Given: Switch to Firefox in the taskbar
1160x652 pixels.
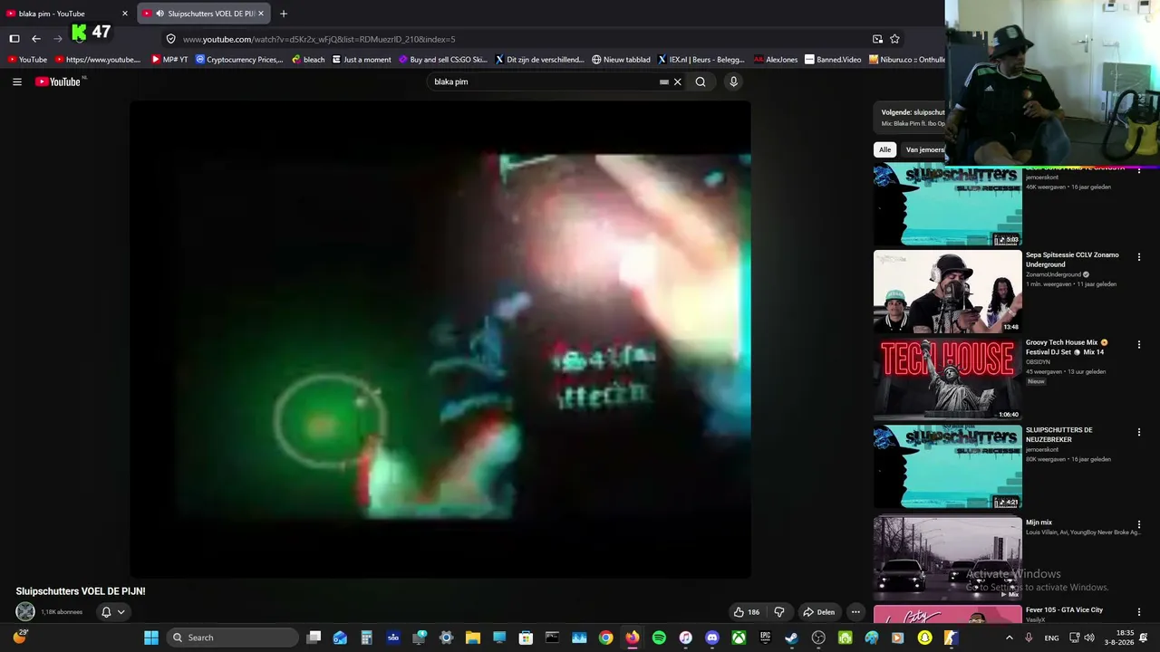Looking at the screenshot, I should pos(632,638).
